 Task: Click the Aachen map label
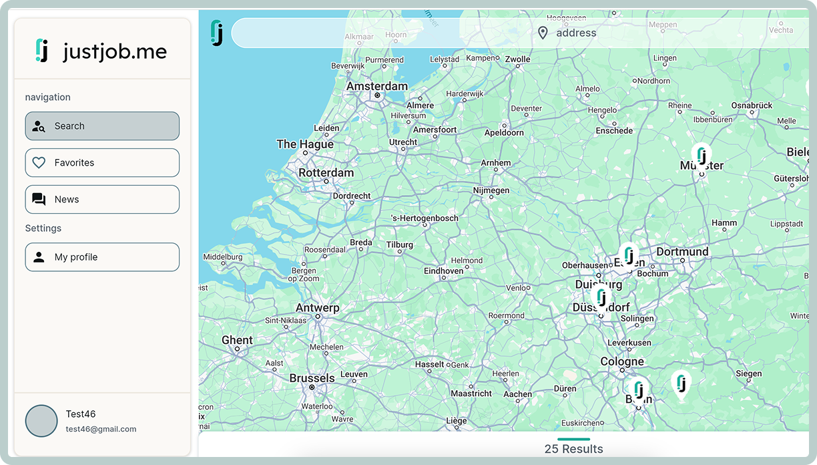click(517, 394)
